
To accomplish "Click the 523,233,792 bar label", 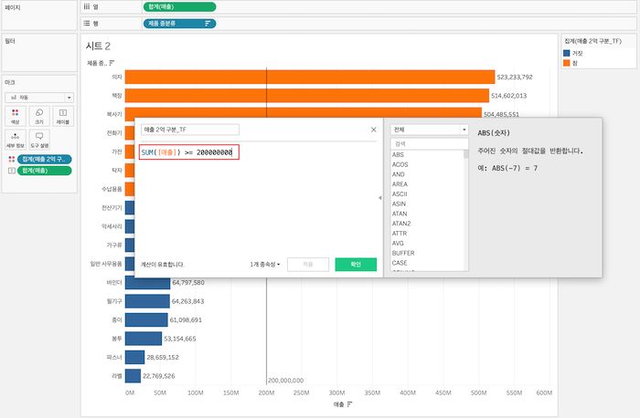I will (x=515, y=77).
